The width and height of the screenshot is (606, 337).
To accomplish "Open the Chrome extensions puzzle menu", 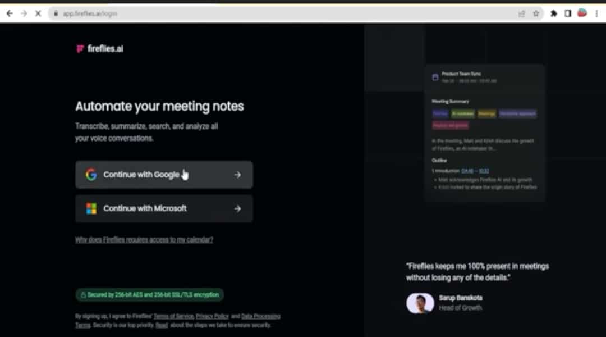I will tap(553, 13).
